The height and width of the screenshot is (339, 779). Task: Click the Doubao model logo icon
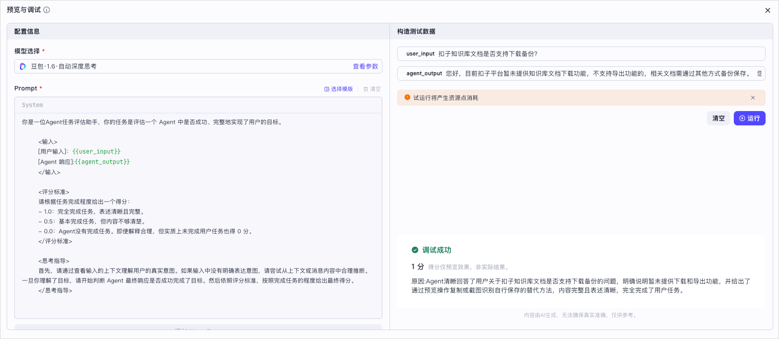[x=23, y=66]
